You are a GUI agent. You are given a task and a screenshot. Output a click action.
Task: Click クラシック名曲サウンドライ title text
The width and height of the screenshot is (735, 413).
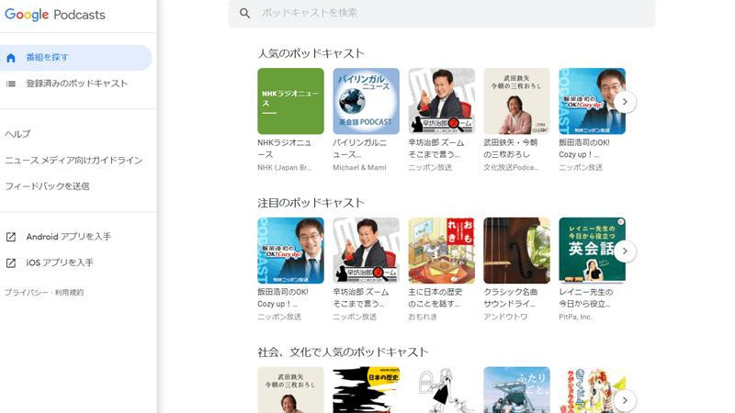511,297
